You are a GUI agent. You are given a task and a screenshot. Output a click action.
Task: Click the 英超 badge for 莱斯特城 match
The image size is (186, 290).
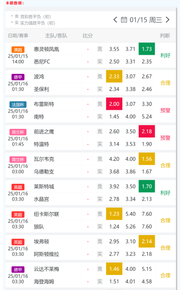pyautogui.click(x=18, y=187)
